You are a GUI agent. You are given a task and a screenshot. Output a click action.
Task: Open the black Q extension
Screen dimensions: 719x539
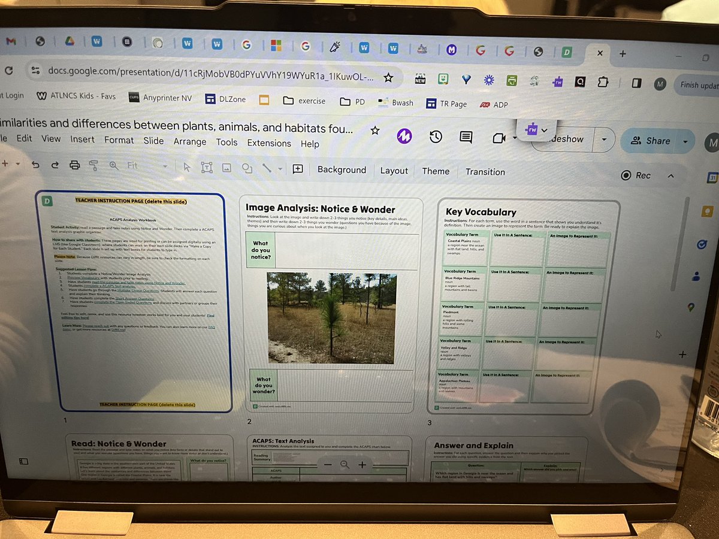coord(580,82)
